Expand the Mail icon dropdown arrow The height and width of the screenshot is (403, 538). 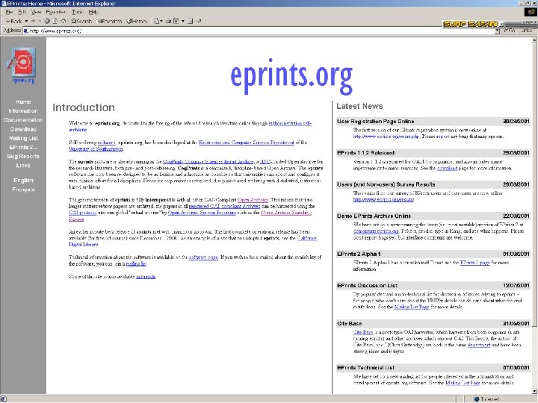tap(161, 21)
